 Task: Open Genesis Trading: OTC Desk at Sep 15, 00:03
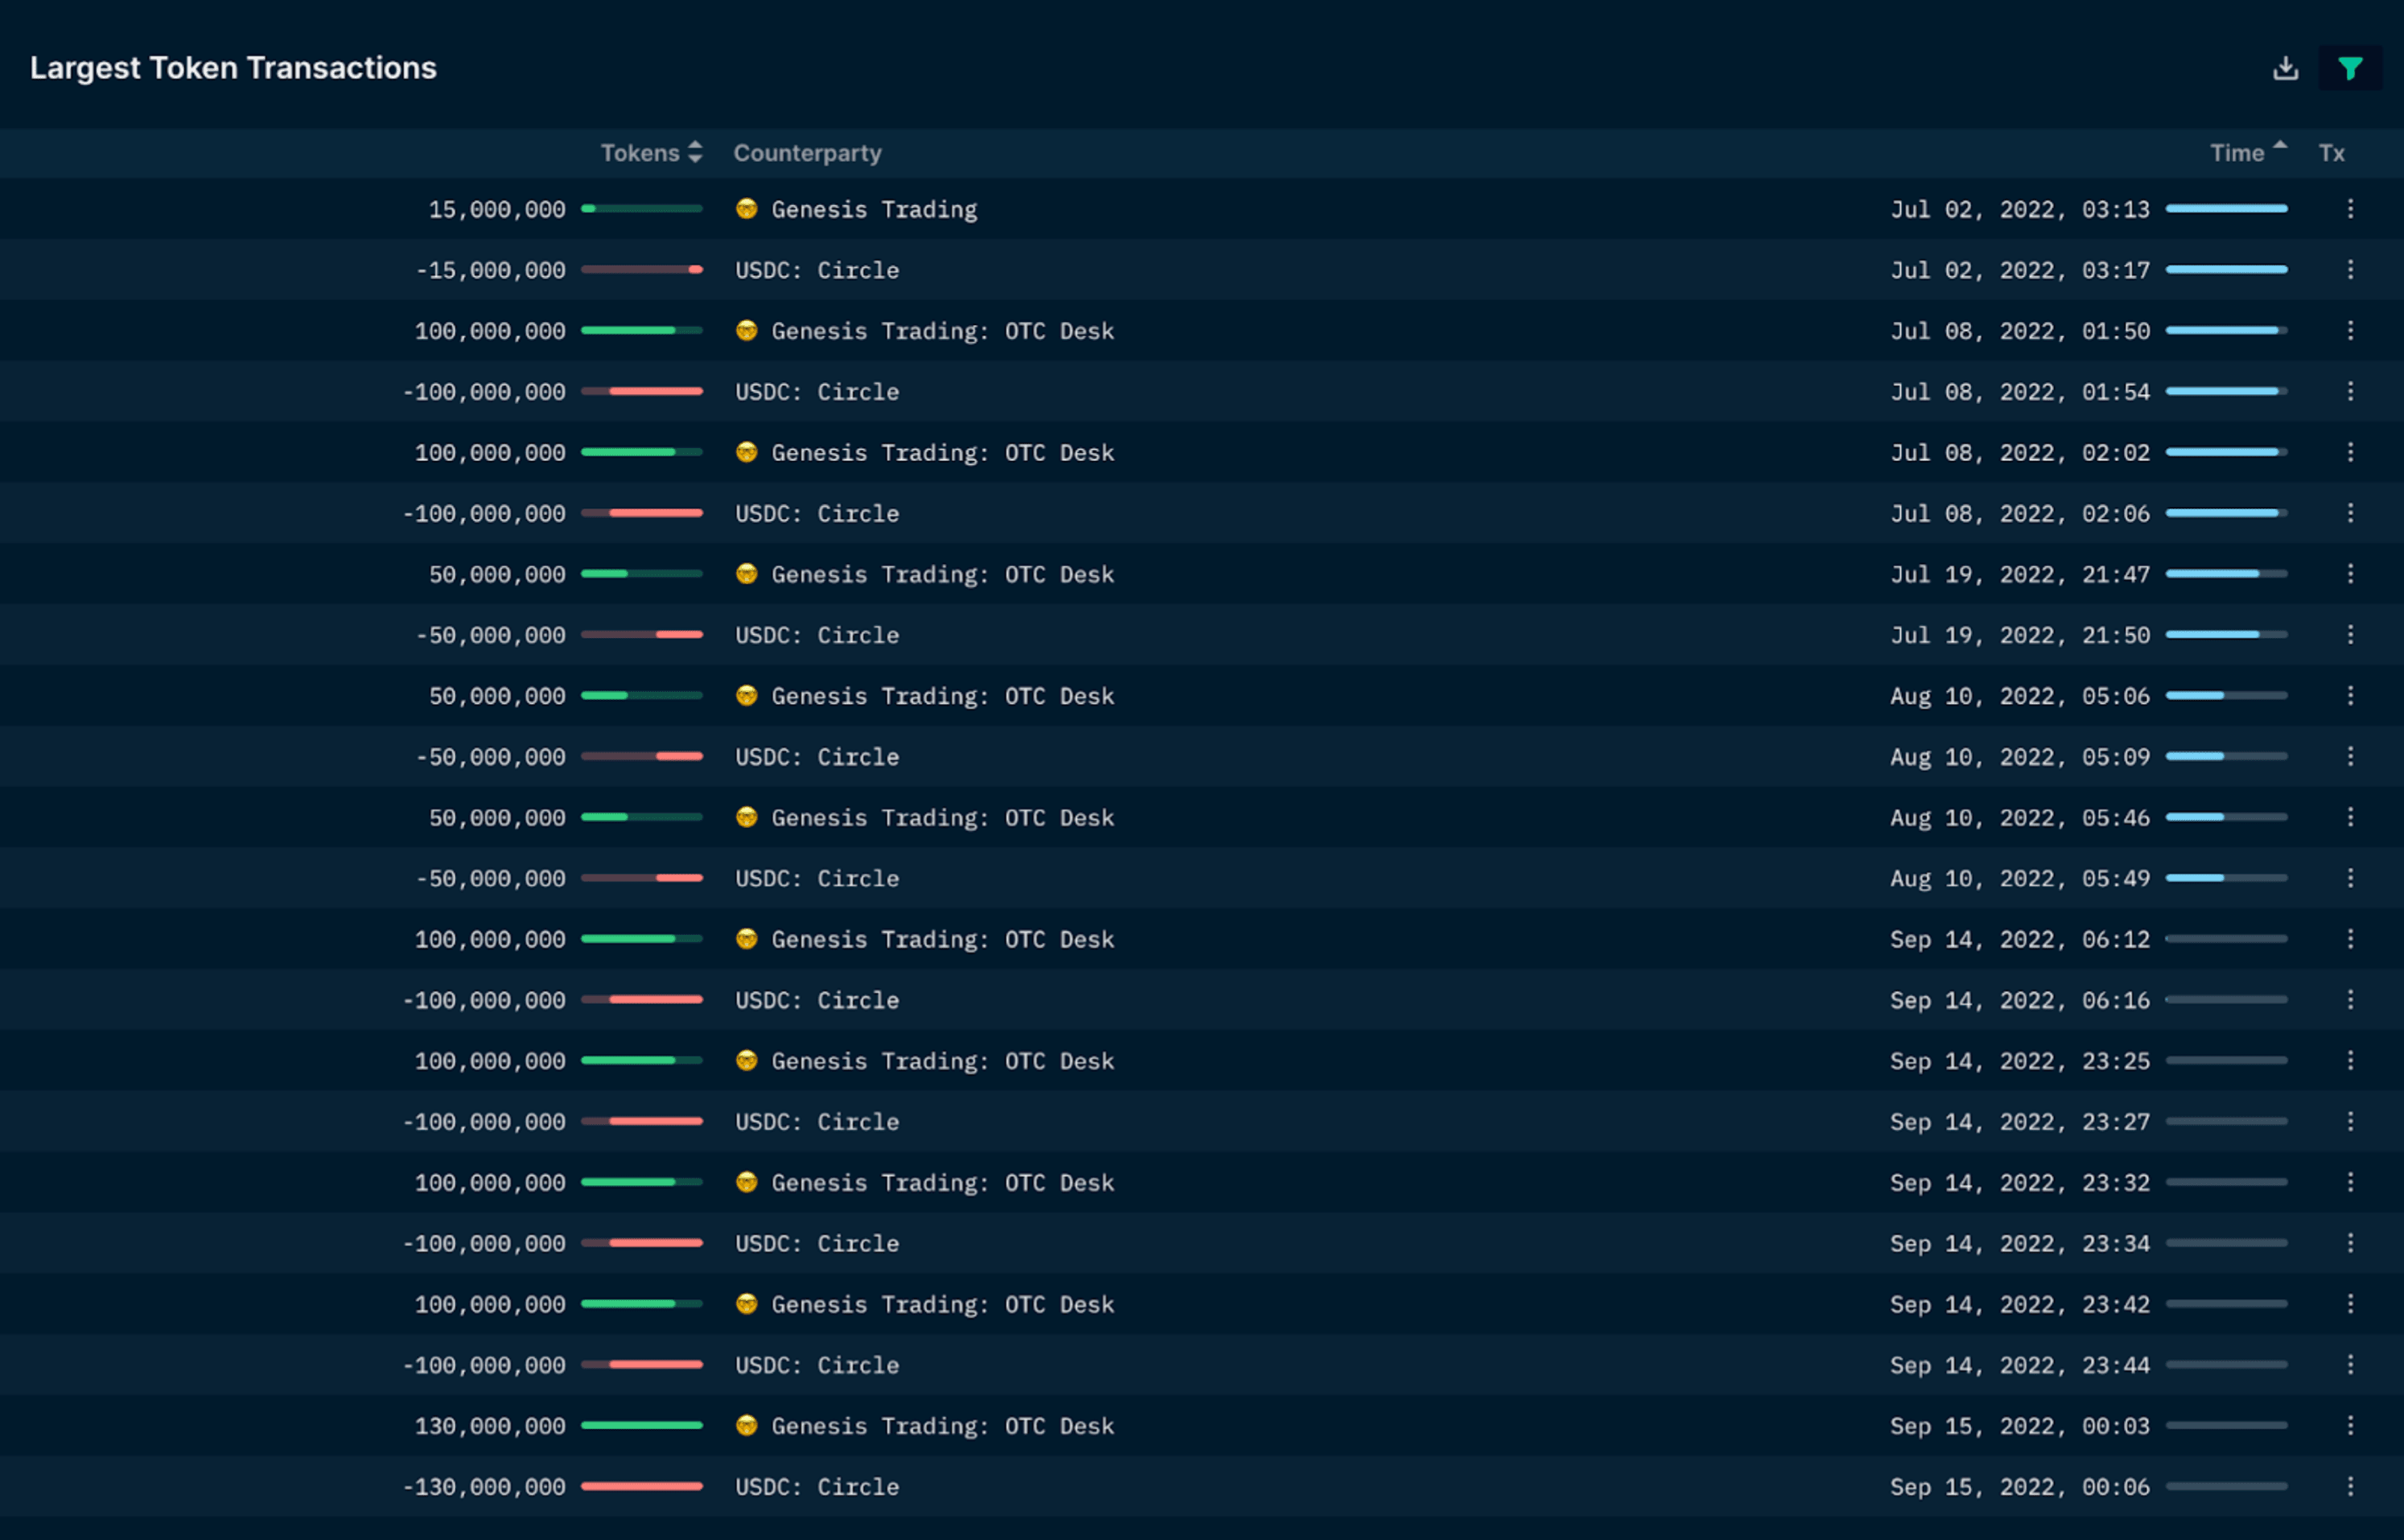click(942, 1426)
